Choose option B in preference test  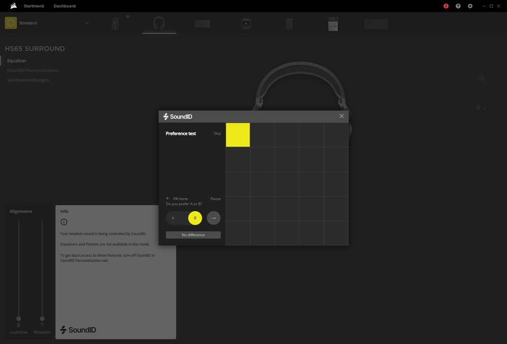pyautogui.click(x=195, y=218)
